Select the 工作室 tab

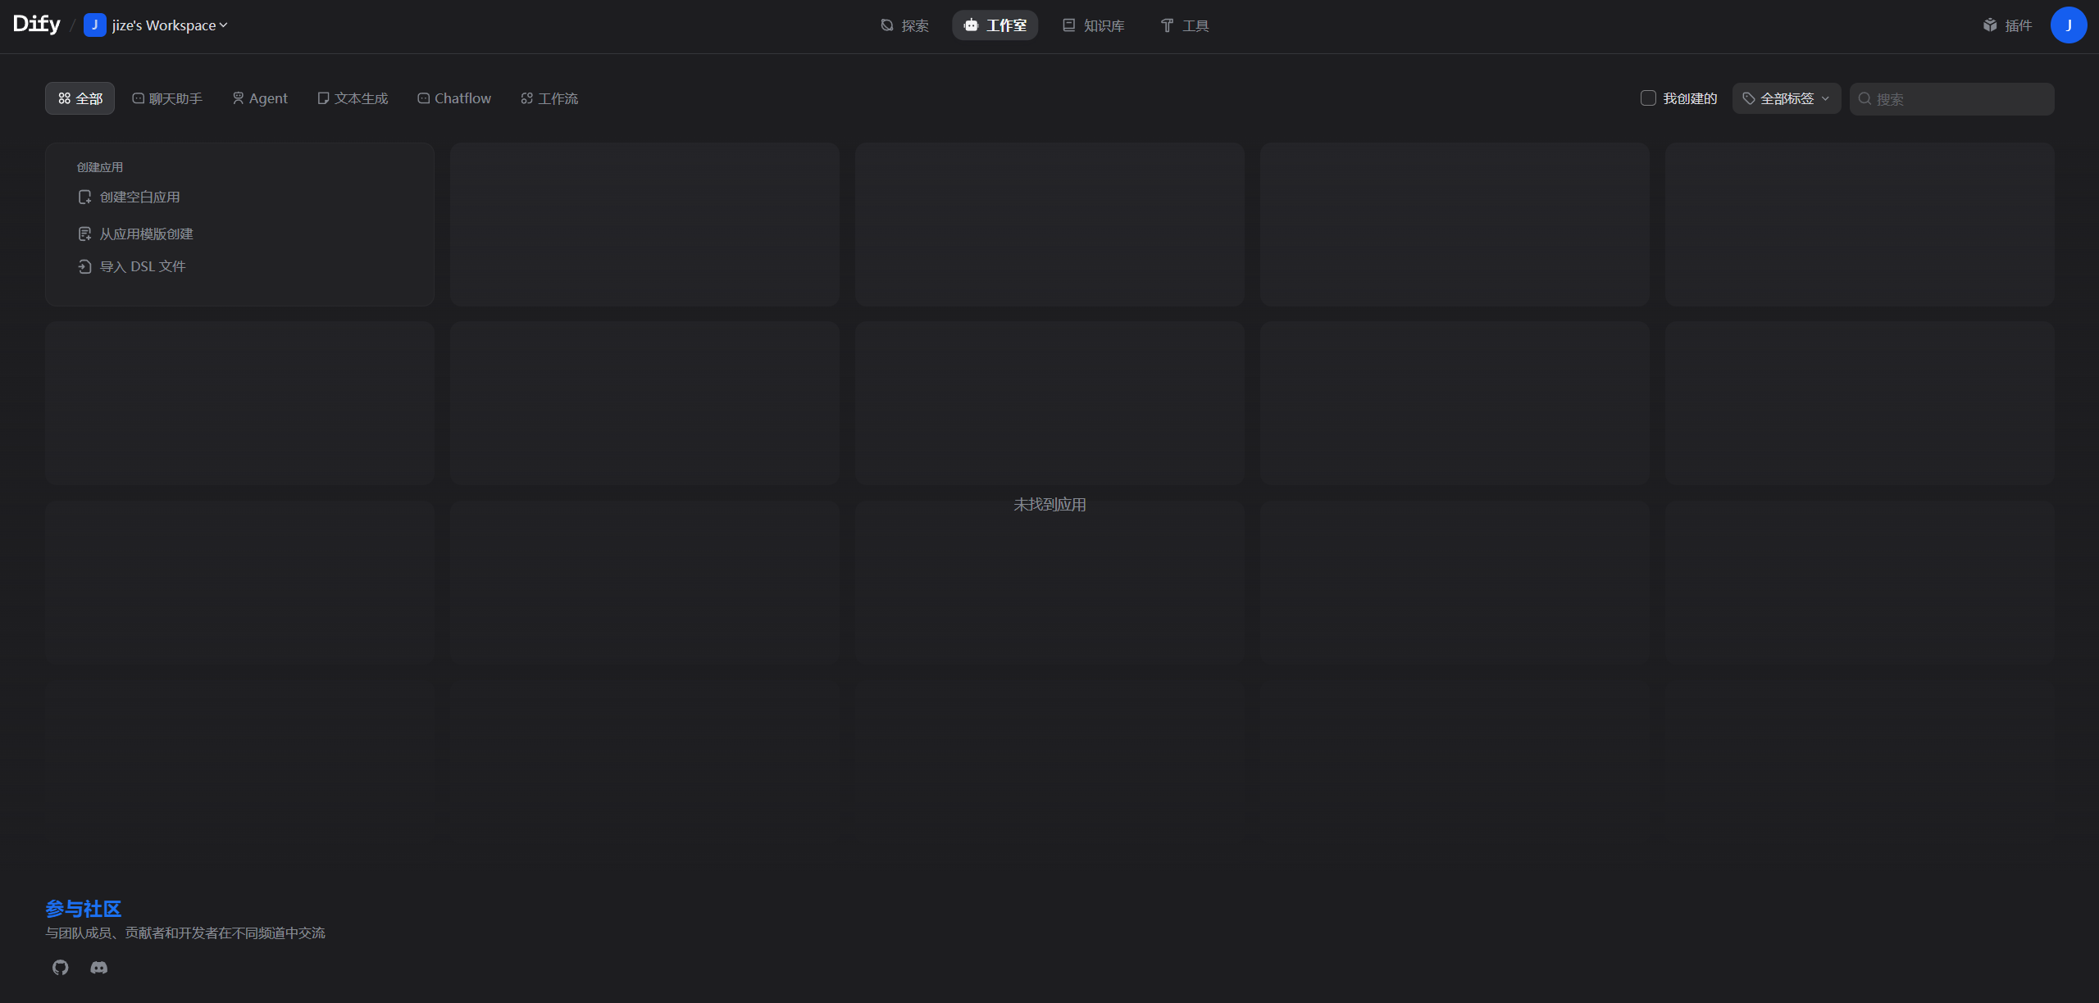coord(995,25)
